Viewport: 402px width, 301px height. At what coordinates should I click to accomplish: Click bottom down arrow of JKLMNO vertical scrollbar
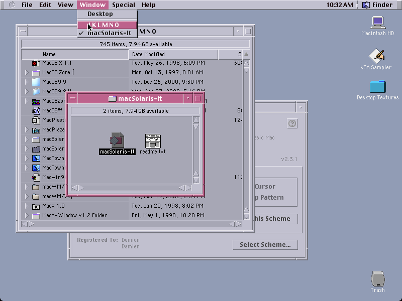(x=246, y=217)
